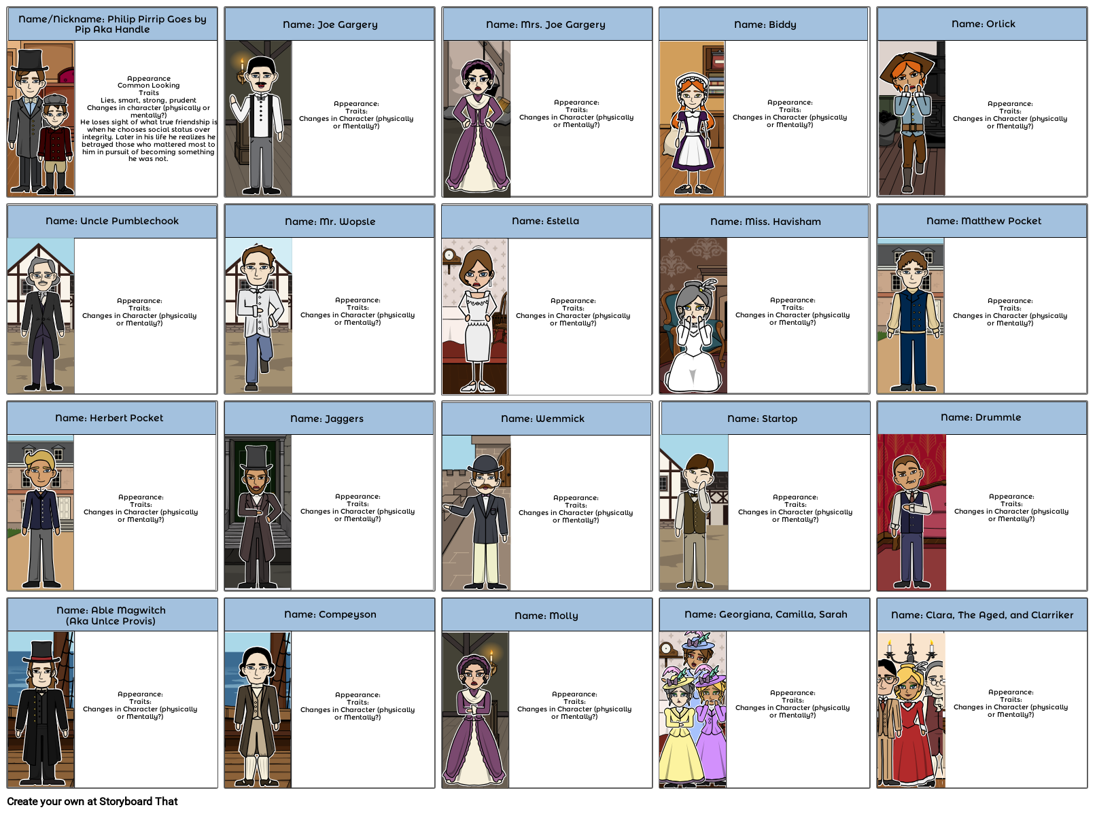Select the Joe Gargery character image
Image resolution: width=1095 pixels, height=814 pixels.
258,119
